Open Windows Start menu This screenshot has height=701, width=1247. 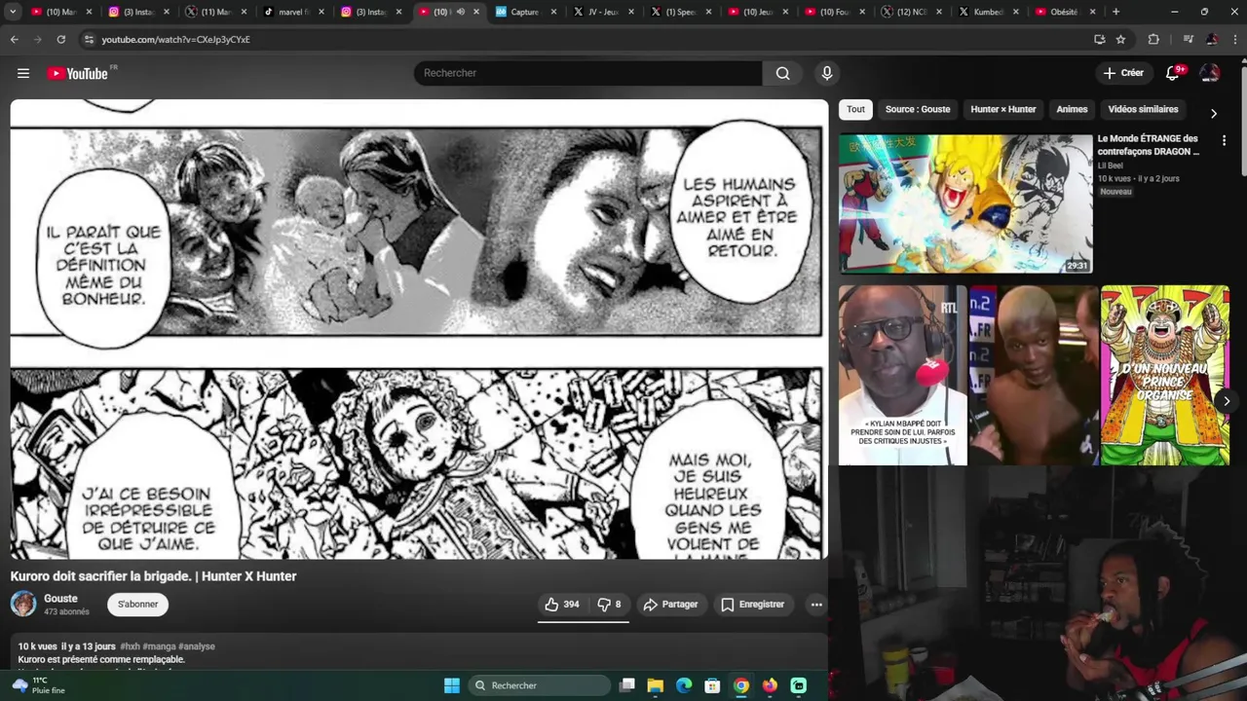pos(452,685)
